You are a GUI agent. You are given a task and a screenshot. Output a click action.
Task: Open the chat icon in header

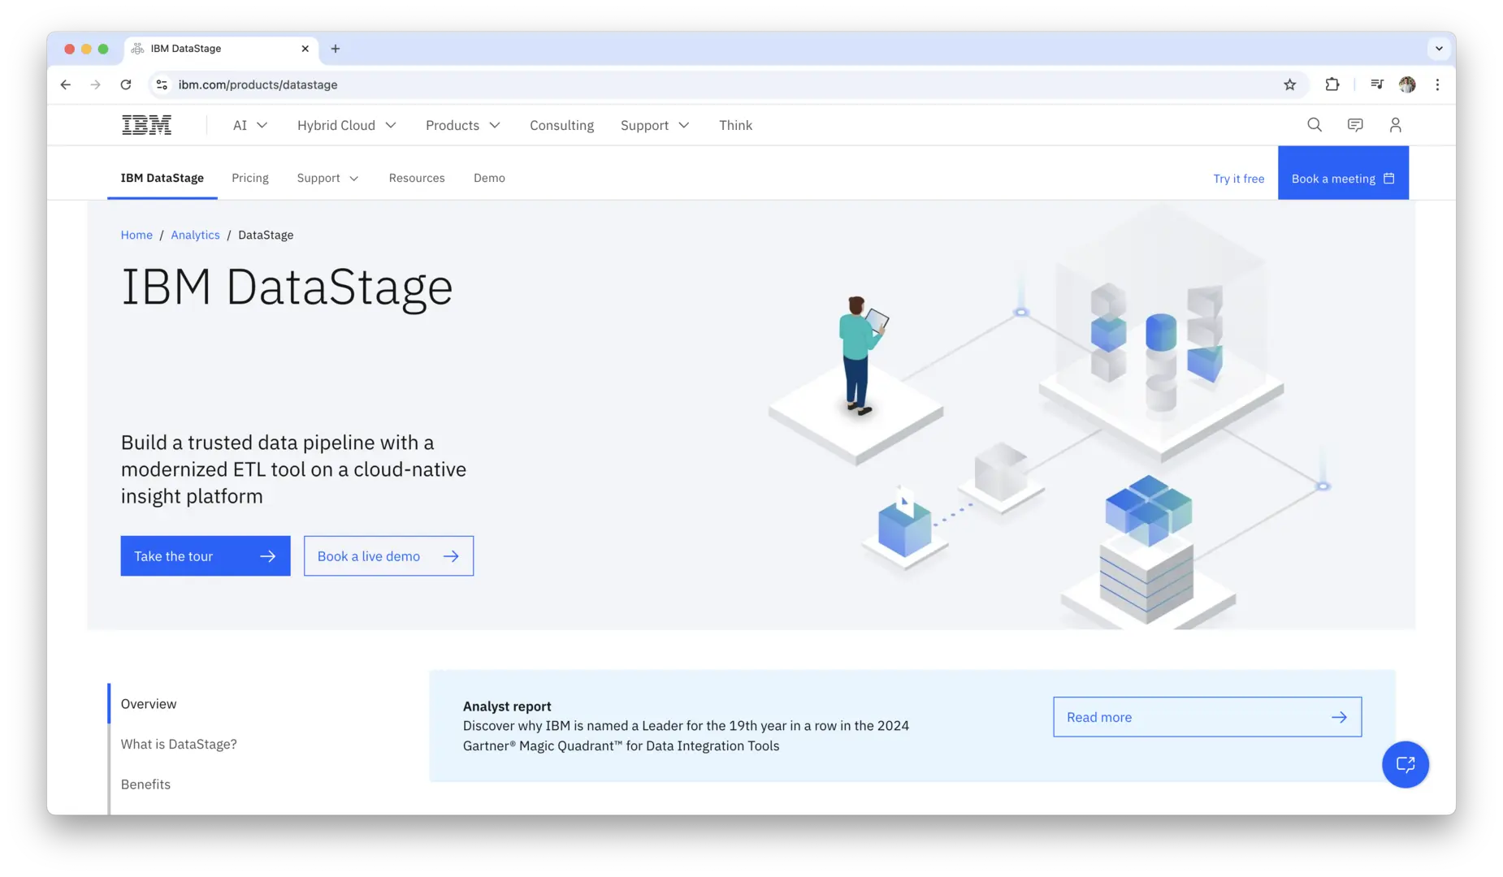(1354, 125)
